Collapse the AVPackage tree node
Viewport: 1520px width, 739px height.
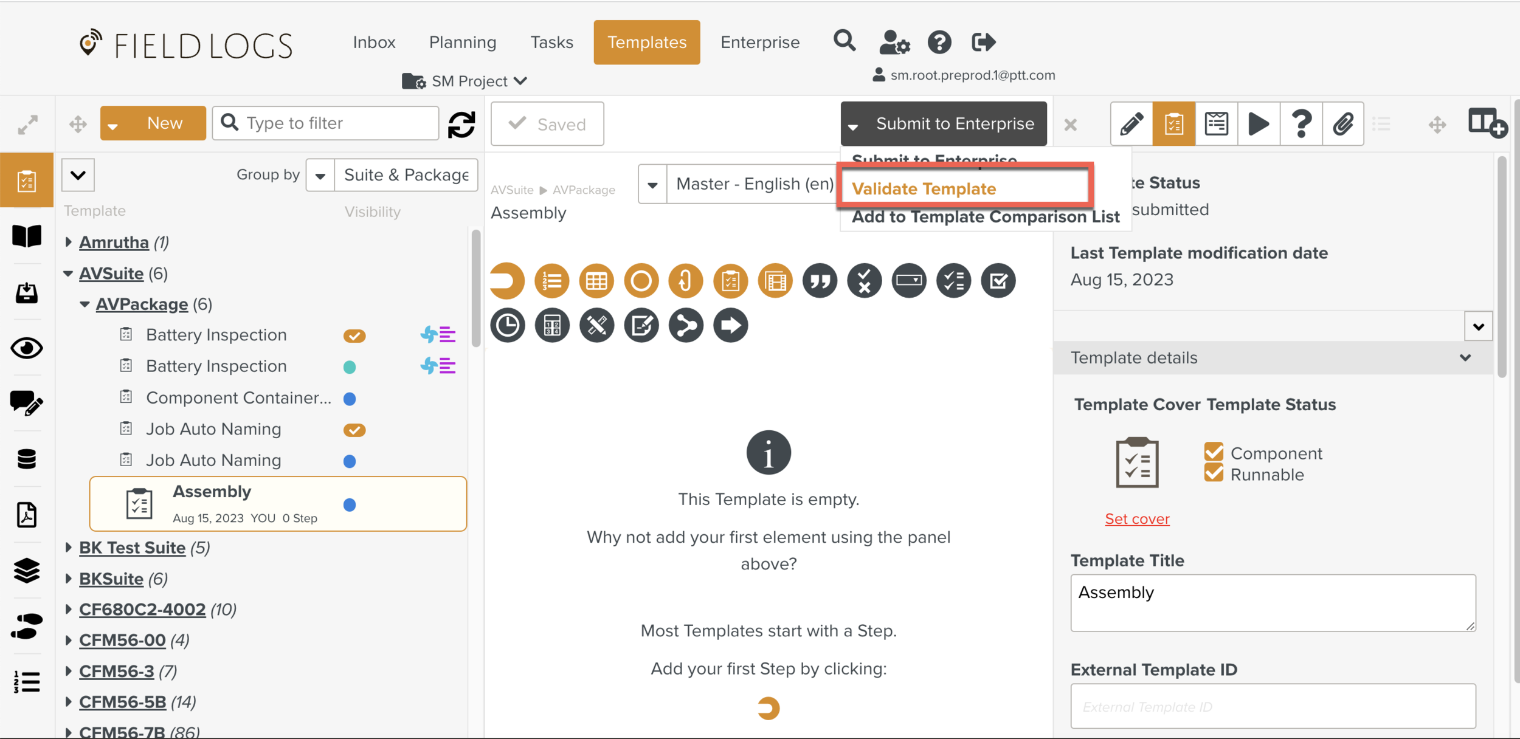click(85, 304)
